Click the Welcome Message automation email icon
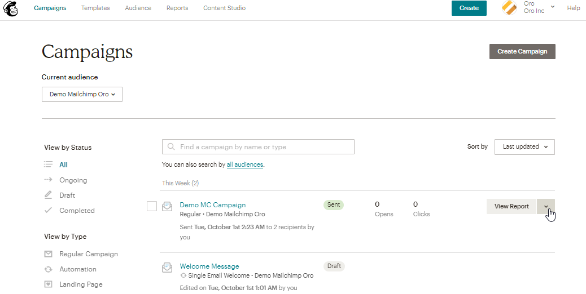This screenshot has width=586, height=294. [x=167, y=268]
